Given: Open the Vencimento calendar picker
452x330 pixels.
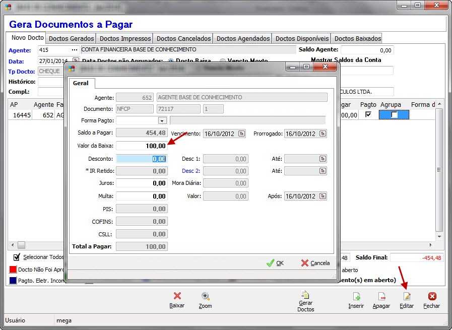Looking at the screenshot, I should tap(241, 134).
